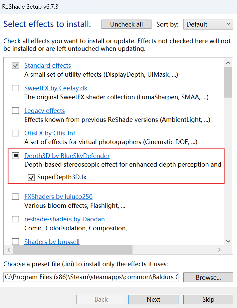Focus the preset file path field
The width and height of the screenshot is (237, 308).
91,277
